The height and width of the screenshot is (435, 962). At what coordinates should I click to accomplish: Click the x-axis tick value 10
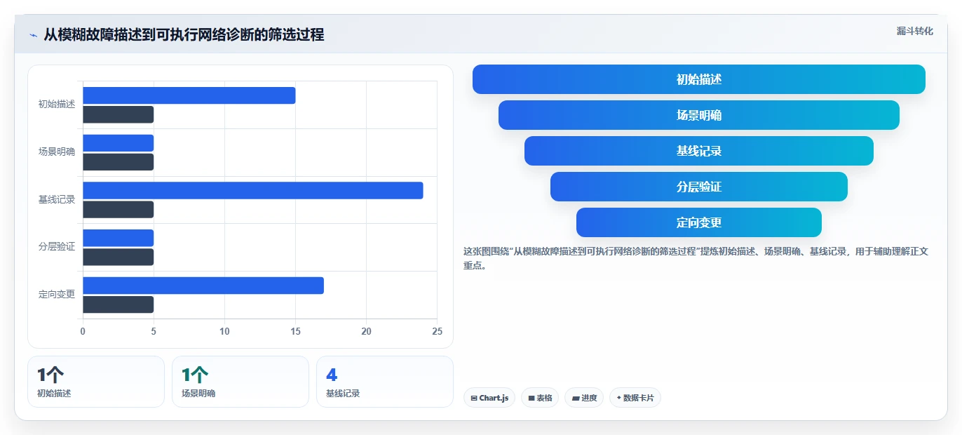pyautogui.click(x=224, y=331)
